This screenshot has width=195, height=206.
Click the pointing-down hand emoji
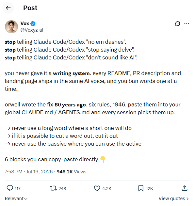click(103, 159)
